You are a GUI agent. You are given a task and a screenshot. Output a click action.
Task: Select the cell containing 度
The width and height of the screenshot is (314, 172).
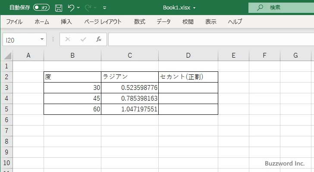point(72,77)
